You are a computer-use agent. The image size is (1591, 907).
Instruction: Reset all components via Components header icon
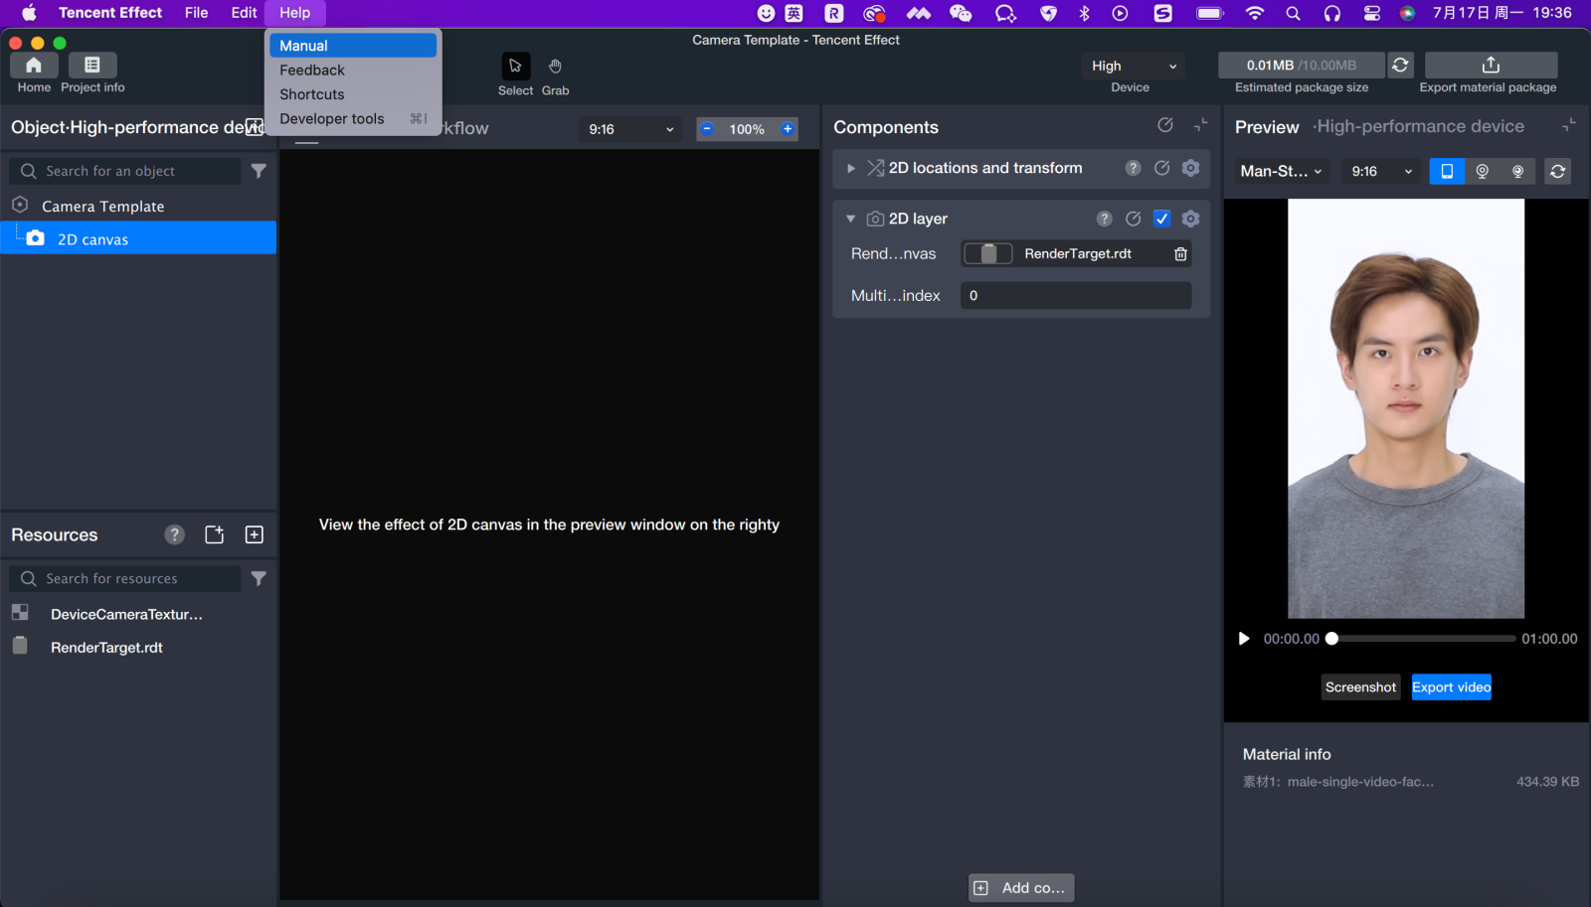point(1165,125)
